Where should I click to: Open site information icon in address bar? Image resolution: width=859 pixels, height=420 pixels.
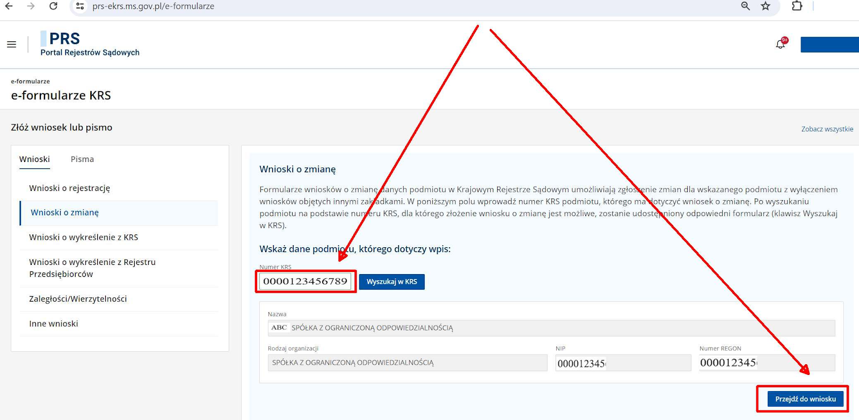pyautogui.click(x=80, y=6)
